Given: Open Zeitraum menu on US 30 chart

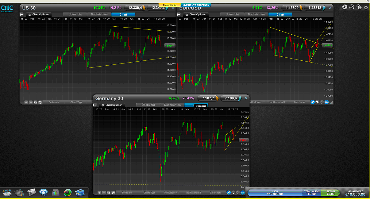Looking at the screenshot, I should [x=54, y=102].
